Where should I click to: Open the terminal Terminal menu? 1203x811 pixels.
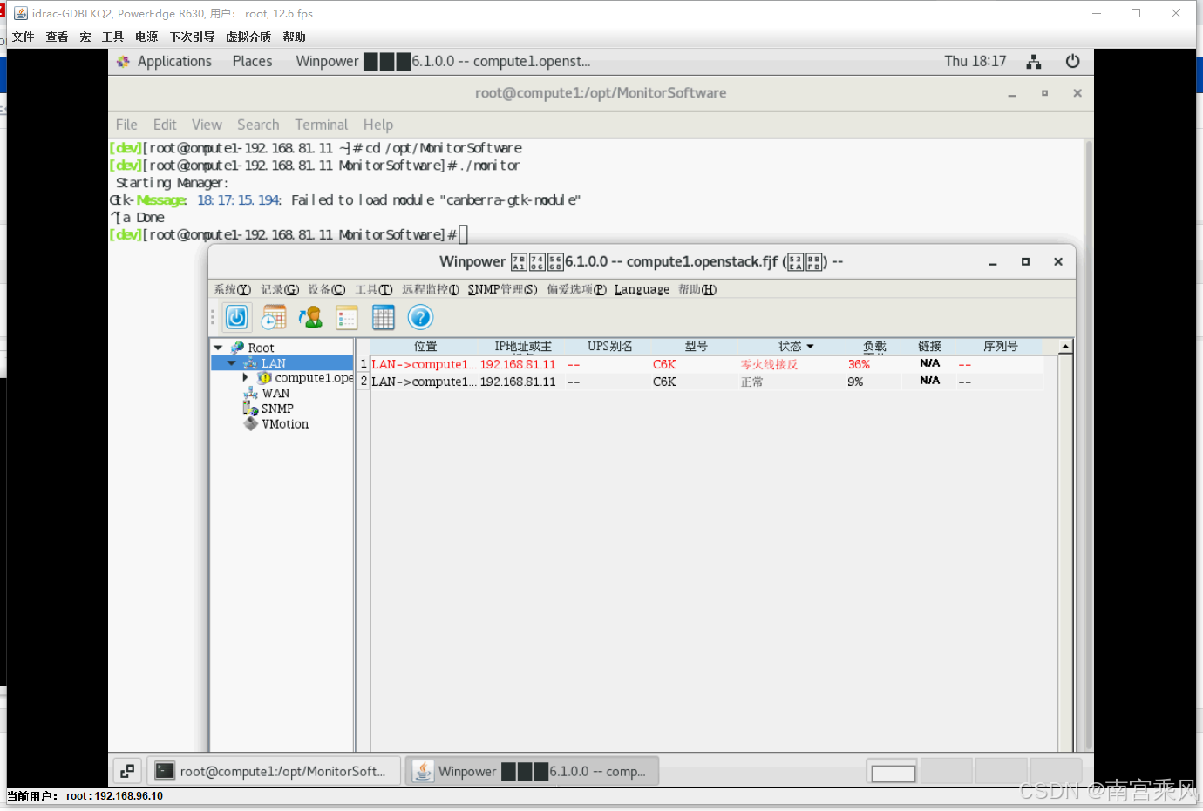click(321, 125)
